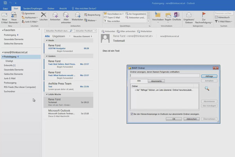The height and width of the screenshot is (157, 235).
Task: Select the Abonnierte tab in dialog
Action: [156, 81]
